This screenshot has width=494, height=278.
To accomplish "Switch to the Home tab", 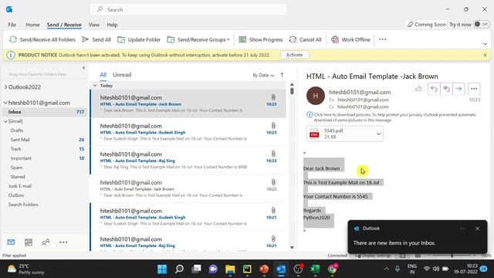I will point(32,25).
